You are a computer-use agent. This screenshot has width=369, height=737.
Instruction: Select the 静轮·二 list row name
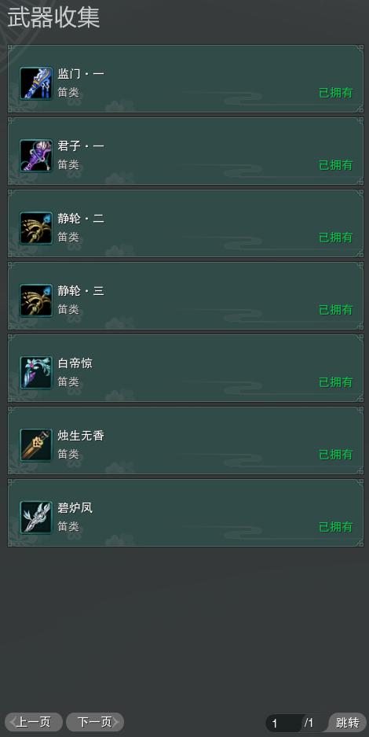tap(81, 219)
